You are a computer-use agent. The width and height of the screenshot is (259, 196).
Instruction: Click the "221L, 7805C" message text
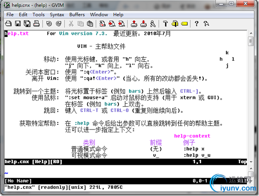[106, 187]
